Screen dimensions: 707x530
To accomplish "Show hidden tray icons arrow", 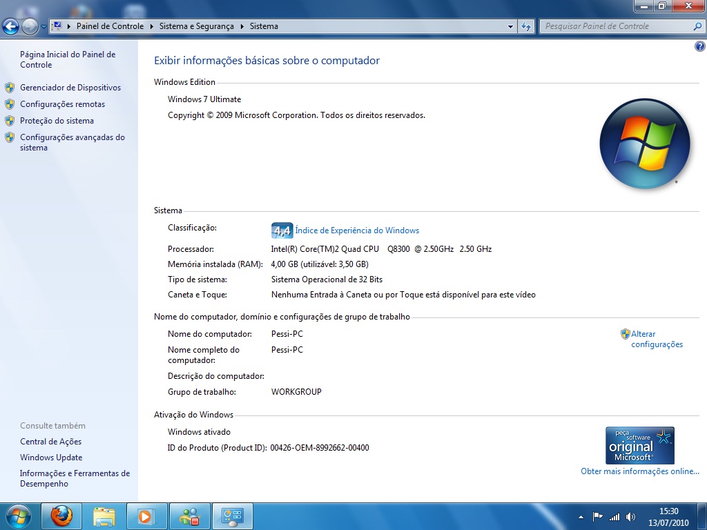I will (x=581, y=517).
